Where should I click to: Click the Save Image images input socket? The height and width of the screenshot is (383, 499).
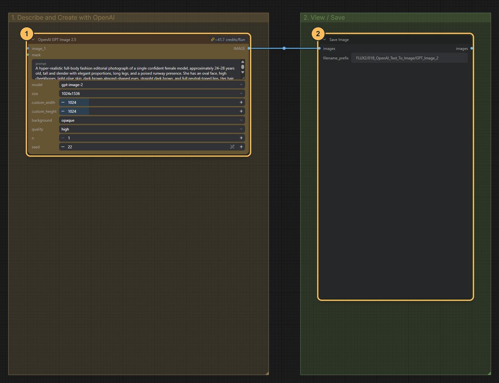pyautogui.click(x=319, y=49)
